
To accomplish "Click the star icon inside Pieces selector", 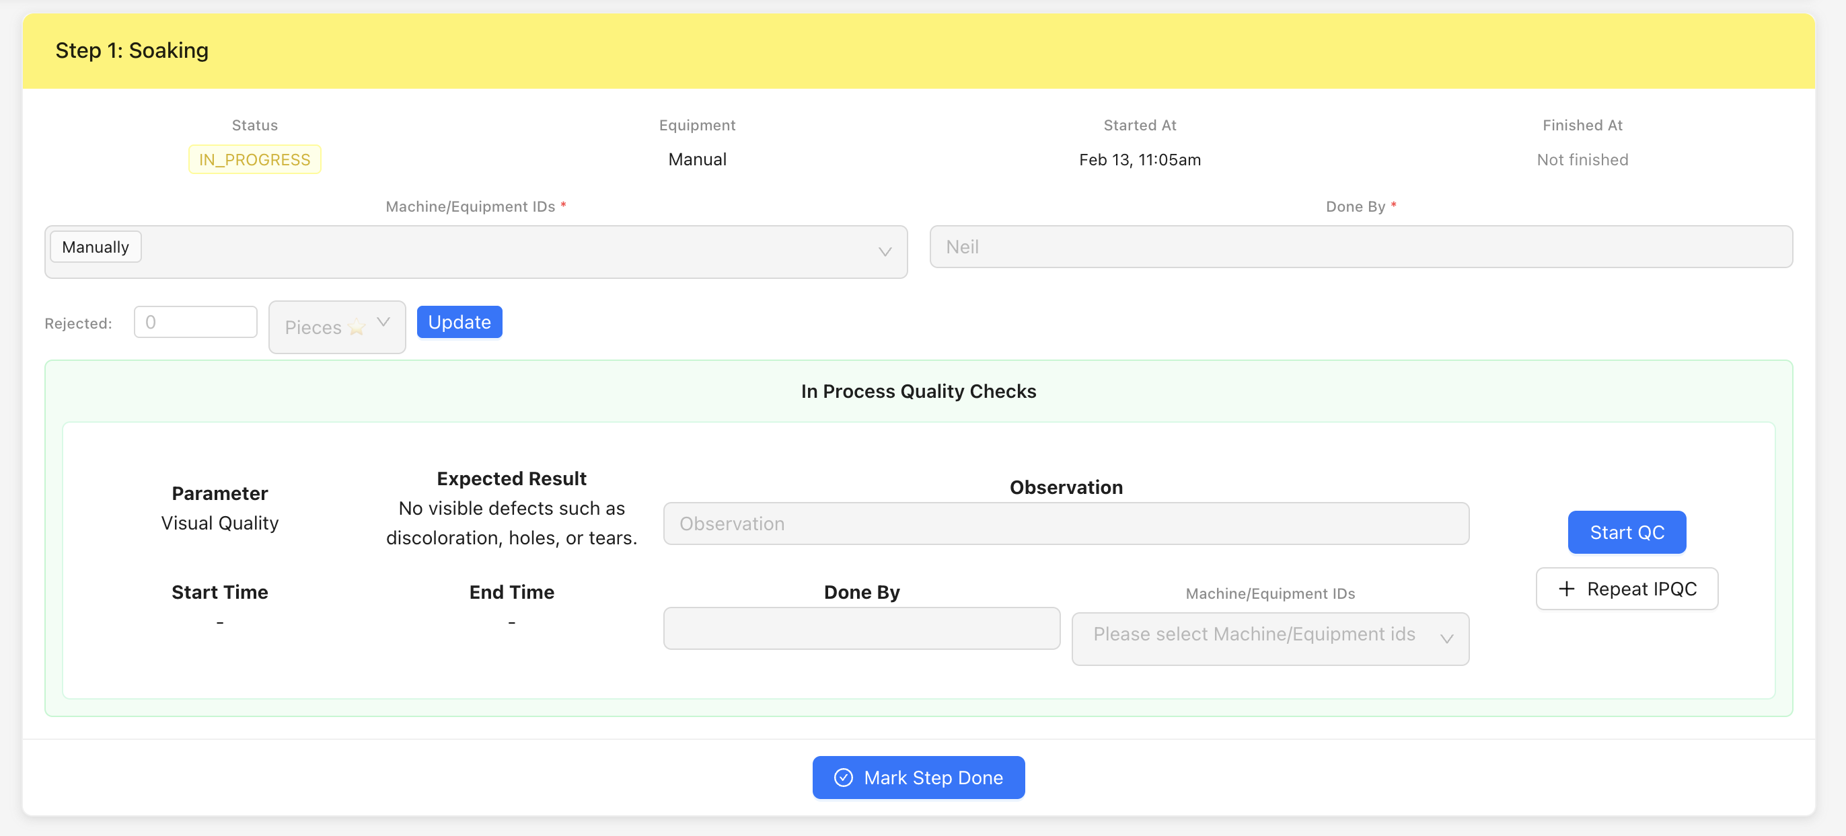I will (356, 327).
